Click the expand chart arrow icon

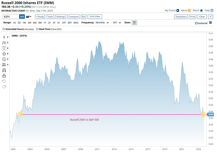(211, 16)
